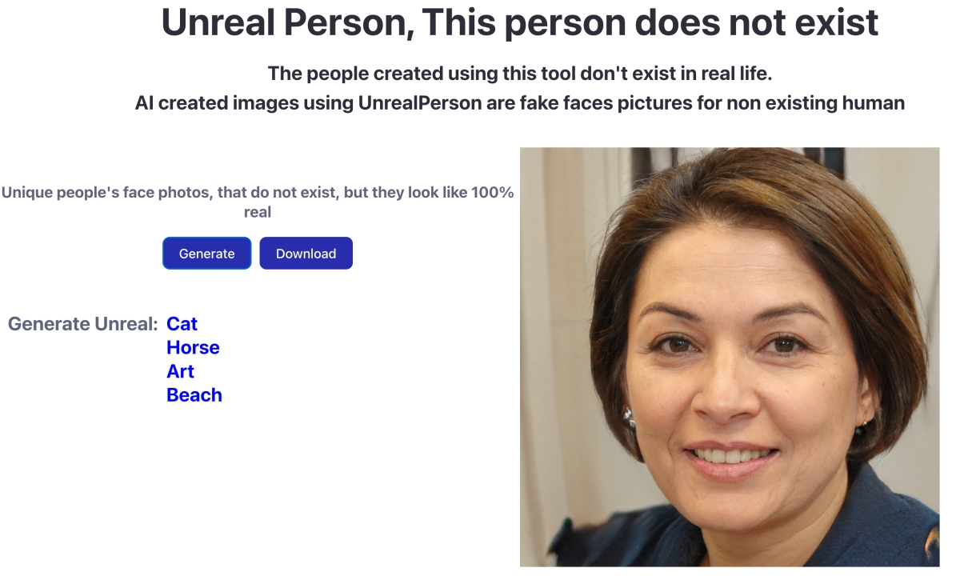Switch to generating unreal beaches
Image resolution: width=960 pixels, height=580 pixels.
(194, 395)
